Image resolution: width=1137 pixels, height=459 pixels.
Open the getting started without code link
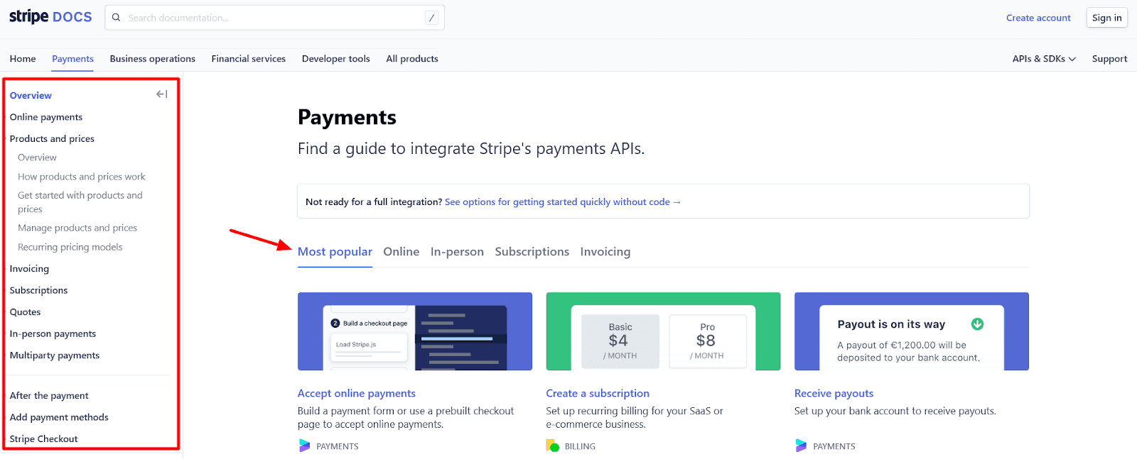click(x=562, y=202)
